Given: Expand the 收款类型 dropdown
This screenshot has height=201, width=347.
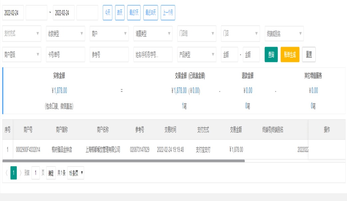Looking at the screenshot, I should pos(65,34).
